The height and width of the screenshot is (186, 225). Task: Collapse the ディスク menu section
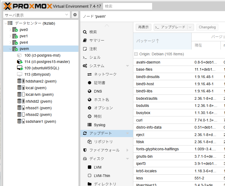(x=127, y=159)
